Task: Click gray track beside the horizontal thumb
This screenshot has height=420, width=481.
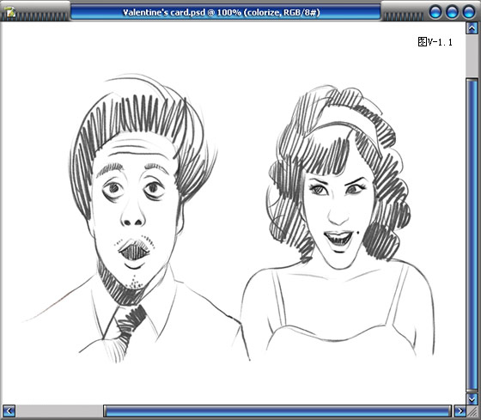Action: [59, 411]
